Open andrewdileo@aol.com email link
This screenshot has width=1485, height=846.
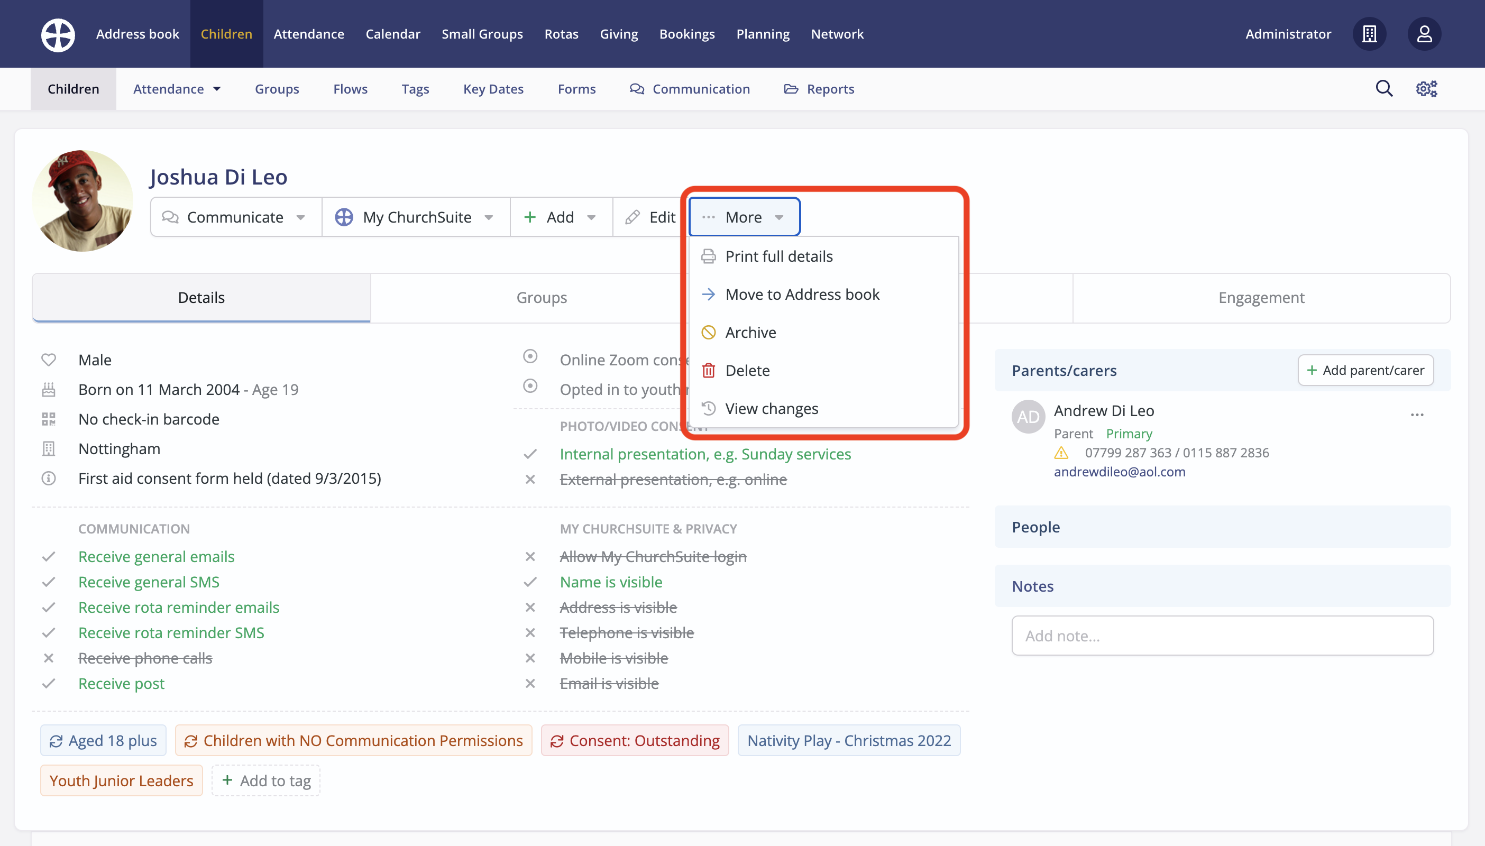(x=1119, y=472)
